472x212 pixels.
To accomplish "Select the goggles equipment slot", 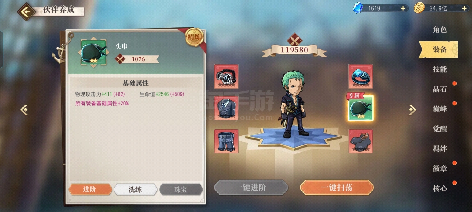I will (x=226, y=77).
